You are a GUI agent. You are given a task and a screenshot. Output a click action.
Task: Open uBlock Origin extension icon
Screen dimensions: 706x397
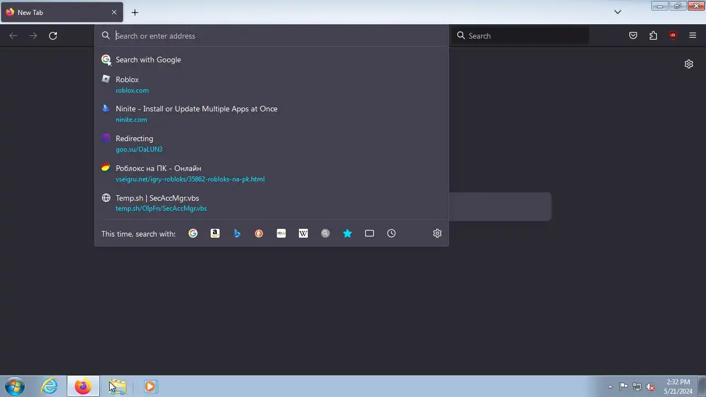(x=673, y=36)
